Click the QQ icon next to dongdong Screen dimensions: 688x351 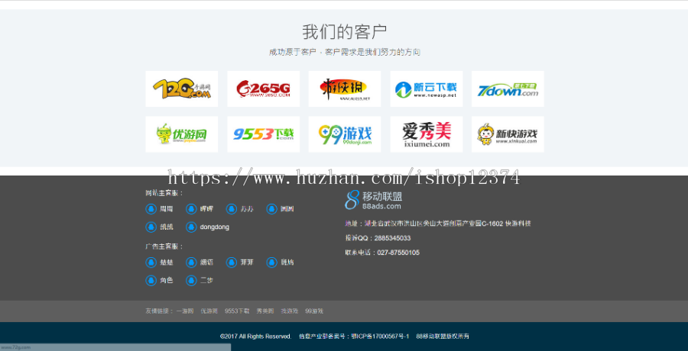[x=191, y=227]
